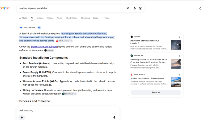Open 'How is the Starlink Aviation Kit installed?' result
The height and width of the screenshot is (121, 204).
point(144,42)
